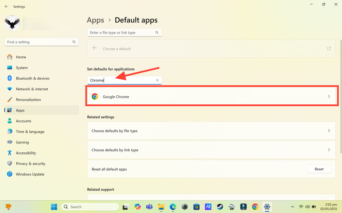Clear the Chrome search text with X
Image resolution: width=342 pixels, height=213 pixels.
(157, 80)
